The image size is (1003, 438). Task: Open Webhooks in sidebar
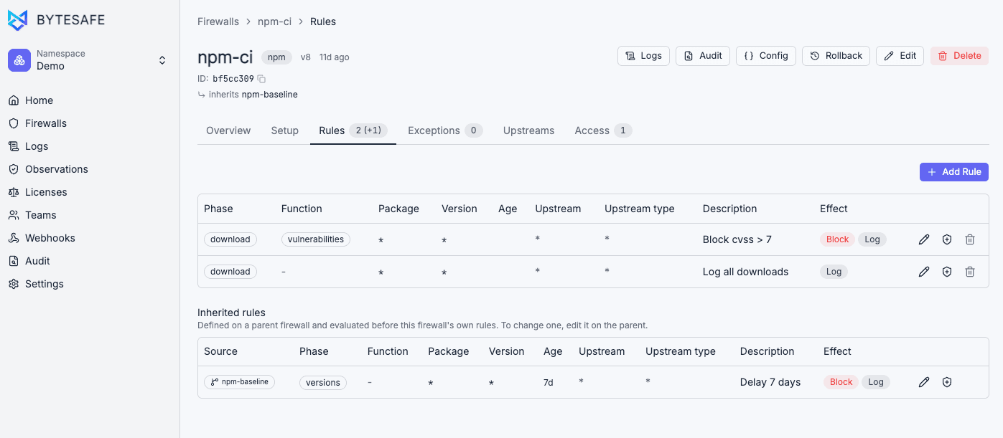pos(50,238)
